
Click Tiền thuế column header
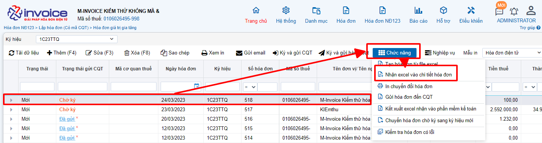498,68
